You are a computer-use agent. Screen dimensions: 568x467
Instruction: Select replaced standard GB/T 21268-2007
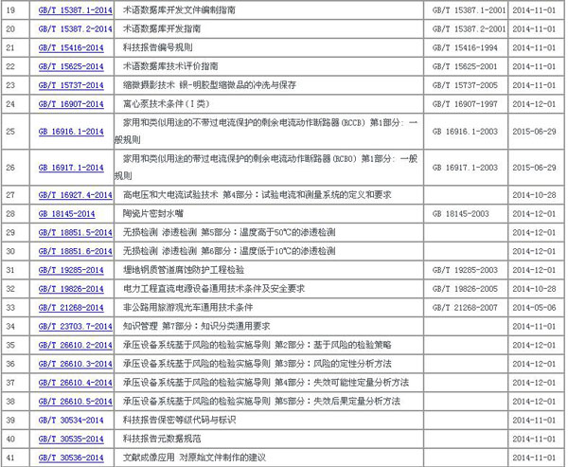(x=465, y=308)
